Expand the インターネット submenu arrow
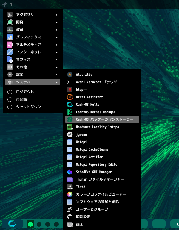Screen dimensions: 179x230 pyautogui.click(x=56, y=52)
